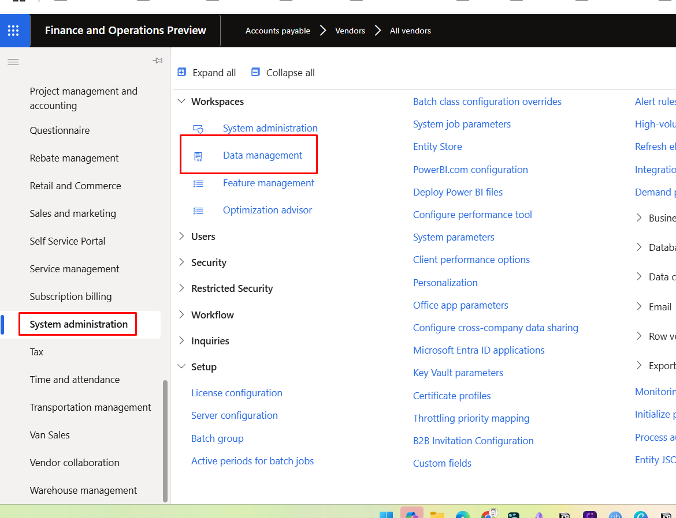Image resolution: width=676 pixels, height=518 pixels.
Task: Open Active periods for batch jobs
Action: [x=252, y=461]
